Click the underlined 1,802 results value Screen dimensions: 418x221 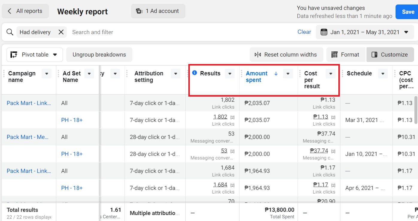click(220, 117)
